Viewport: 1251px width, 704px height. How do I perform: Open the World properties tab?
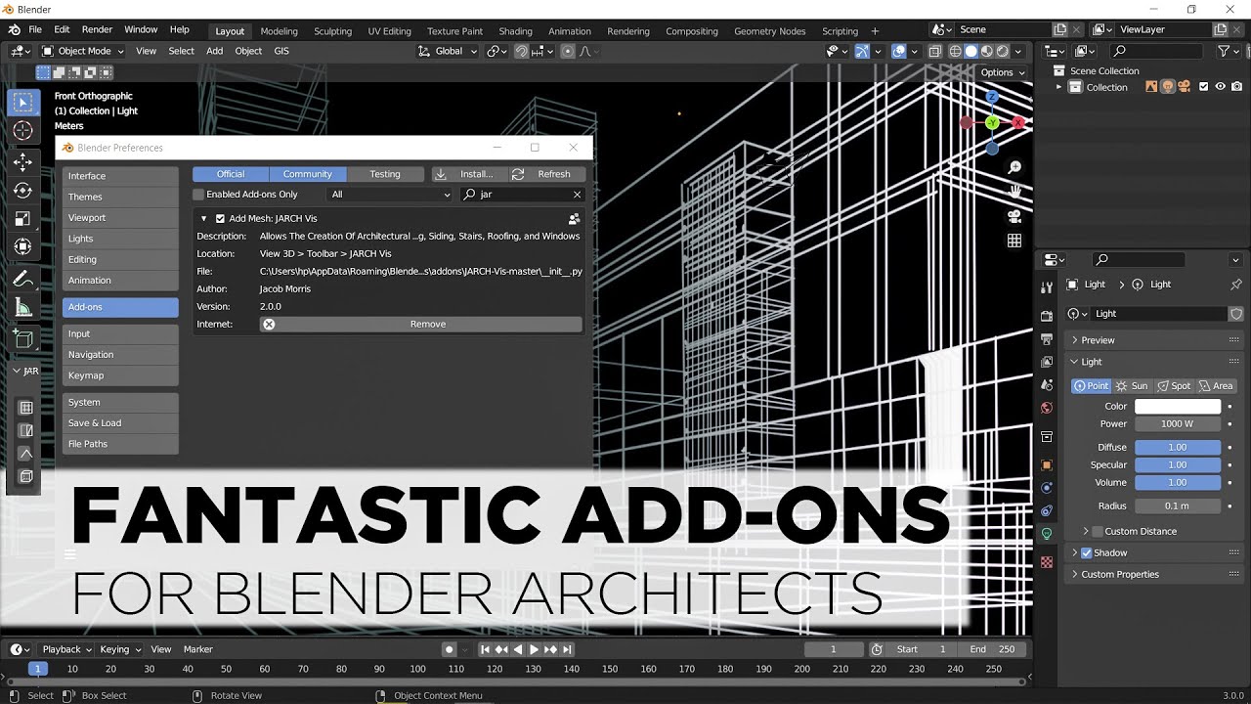1047,408
